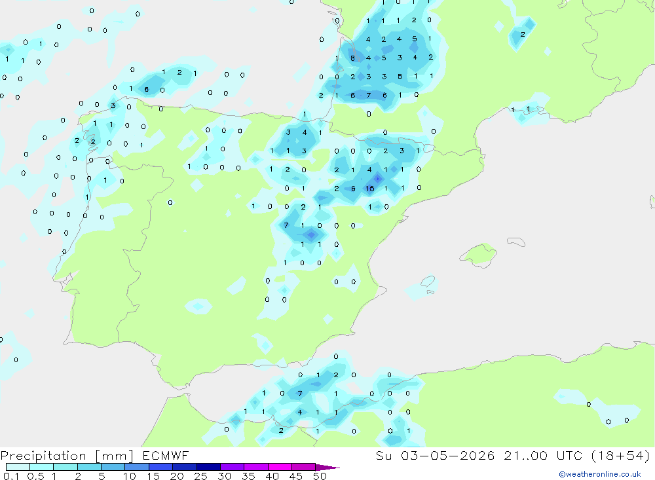The image size is (655, 480).
Task: Click the 2–5 mm legend color swatch
Action: [89, 467]
